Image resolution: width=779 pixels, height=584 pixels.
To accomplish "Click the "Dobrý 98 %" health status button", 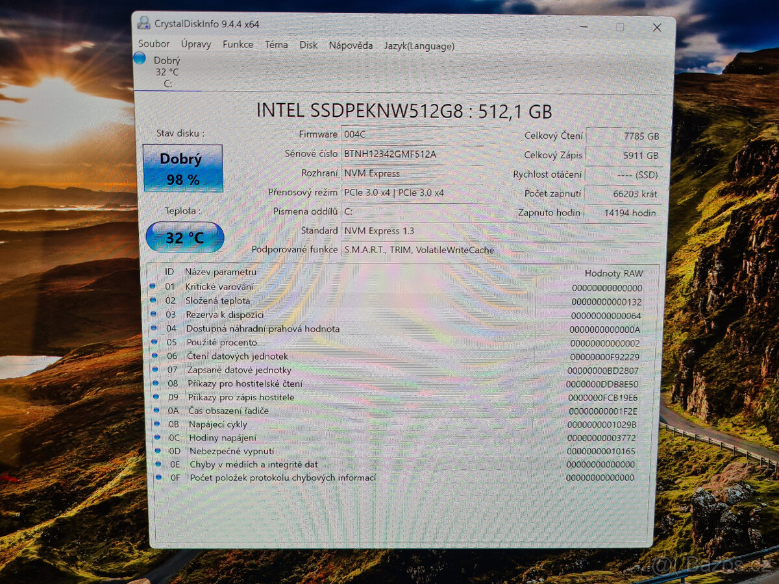I will pyautogui.click(x=182, y=167).
